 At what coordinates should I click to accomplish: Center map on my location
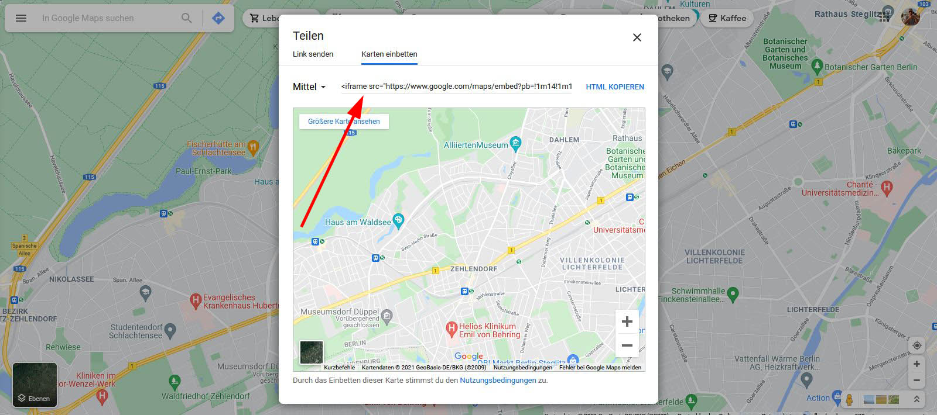point(917,345)
